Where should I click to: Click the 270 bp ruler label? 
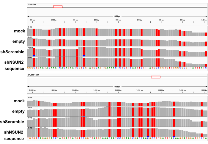pos(54,20)
